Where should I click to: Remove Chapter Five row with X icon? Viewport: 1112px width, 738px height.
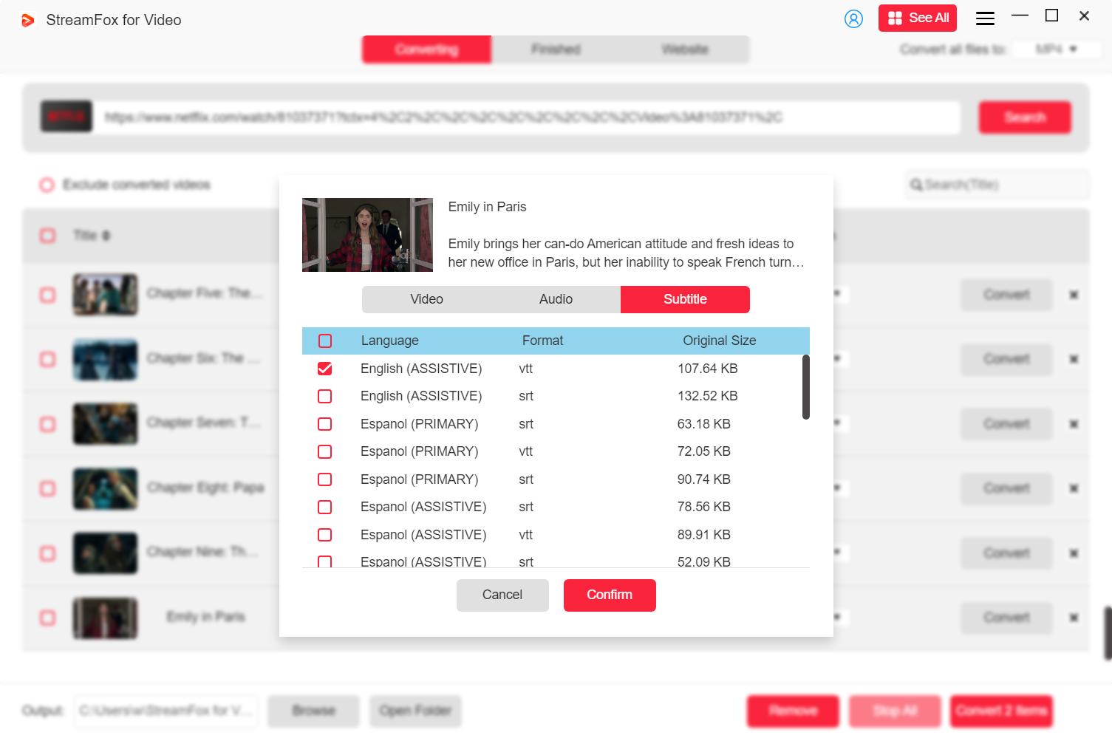[1074, 295]
